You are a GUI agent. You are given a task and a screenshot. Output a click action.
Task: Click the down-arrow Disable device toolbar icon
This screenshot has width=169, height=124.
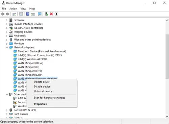tap(56, 14)
